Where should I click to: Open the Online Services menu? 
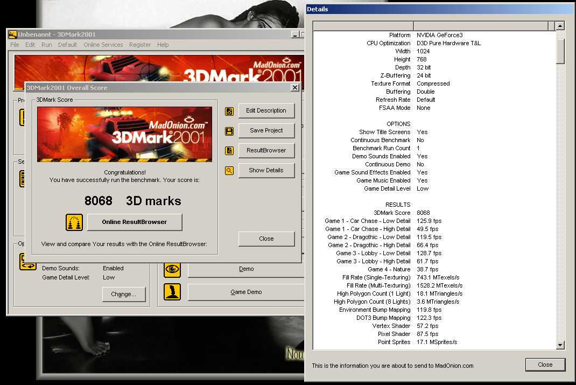point(103,45)
